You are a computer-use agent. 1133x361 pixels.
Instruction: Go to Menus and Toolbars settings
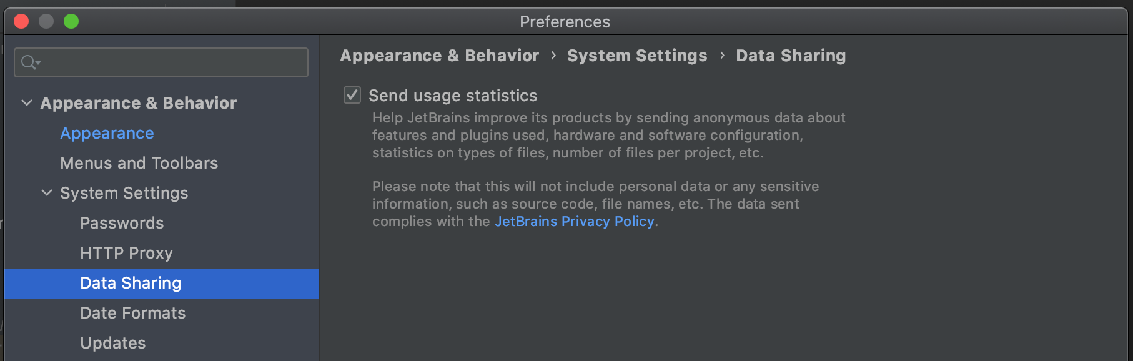139,163
